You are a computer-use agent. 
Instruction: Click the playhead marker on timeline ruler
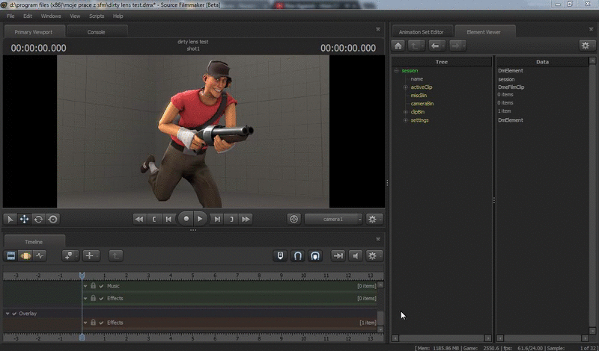coord(82,276)
